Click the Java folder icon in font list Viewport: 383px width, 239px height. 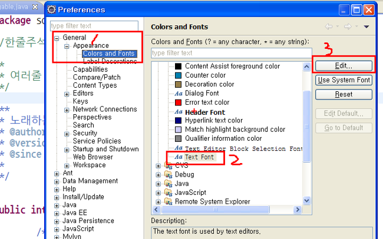tap(169, 184)
